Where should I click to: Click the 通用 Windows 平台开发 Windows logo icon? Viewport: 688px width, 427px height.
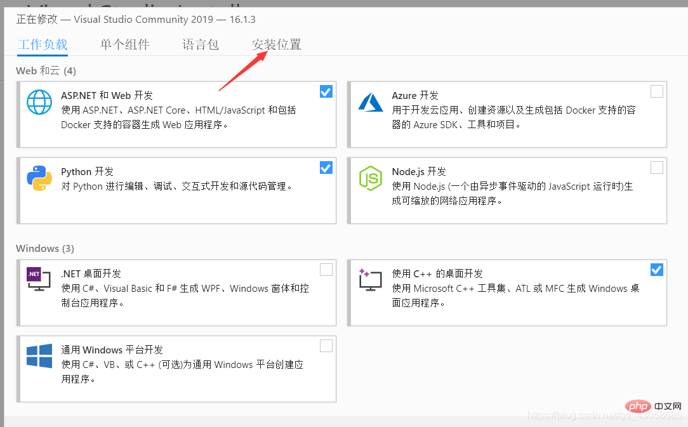39,357
